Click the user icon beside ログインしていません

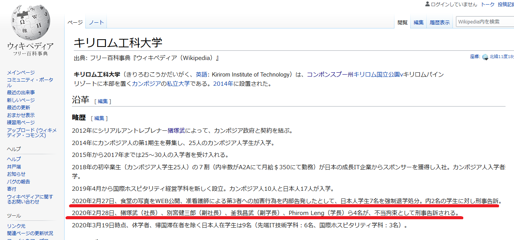coord(427,4)
